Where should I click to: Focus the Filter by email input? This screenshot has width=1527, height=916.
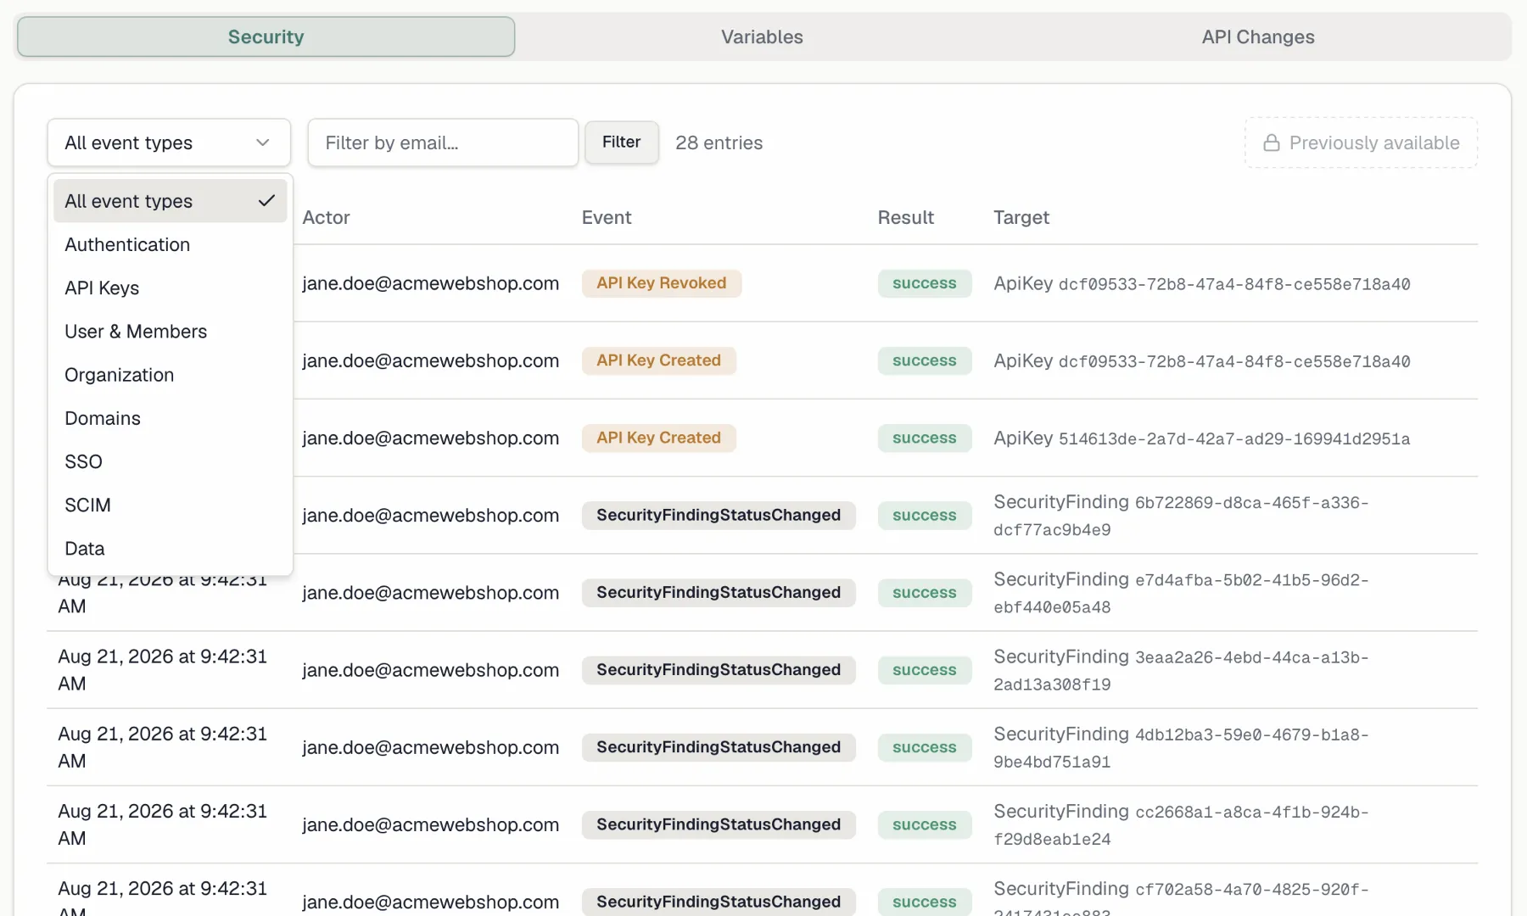click(x=443, y=142)
